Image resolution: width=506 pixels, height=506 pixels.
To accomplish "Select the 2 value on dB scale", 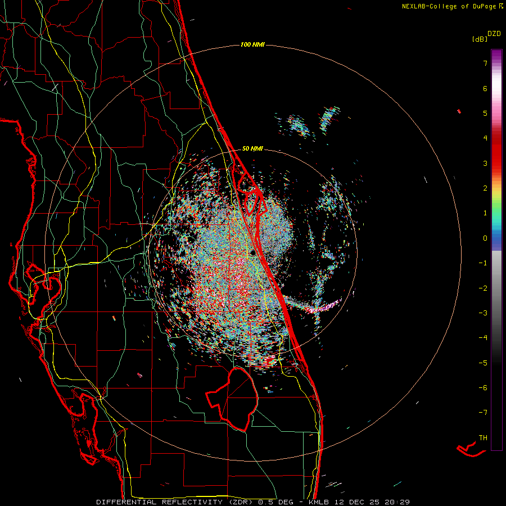I will (x=485, y=188).
